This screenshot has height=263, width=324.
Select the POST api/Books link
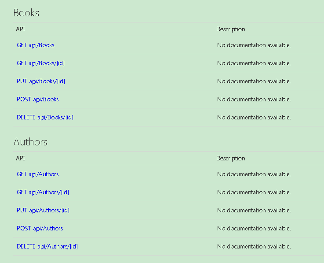[x=38, y=99]
